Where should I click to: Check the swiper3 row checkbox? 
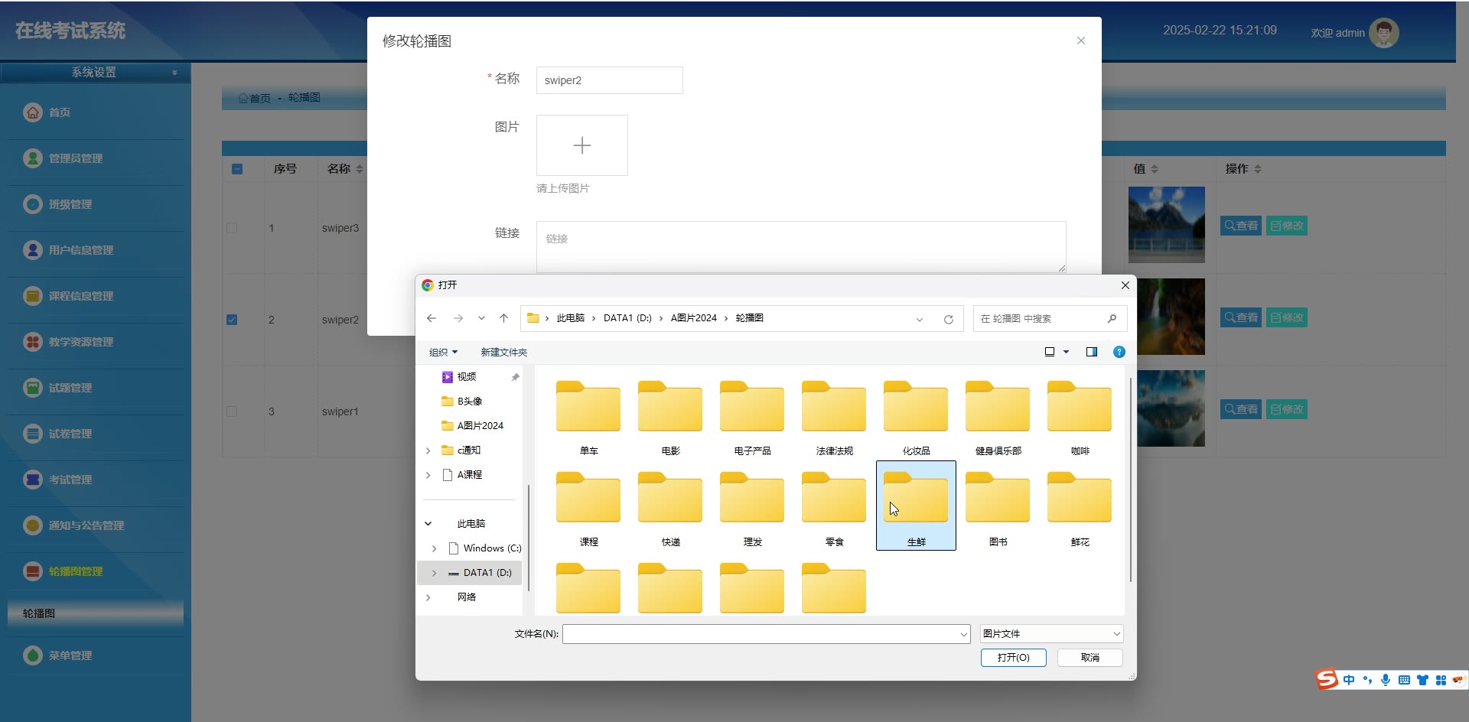pos(232,228)
